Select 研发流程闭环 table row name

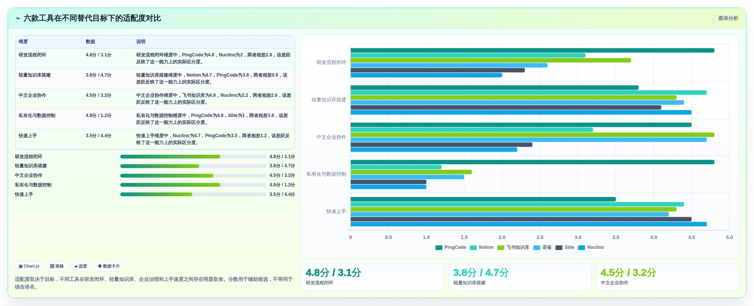(x=32, y=55)
